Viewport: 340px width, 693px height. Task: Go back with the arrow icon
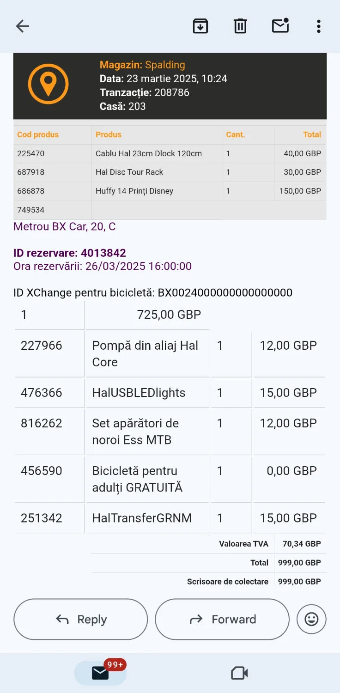(x=22, y=26)
